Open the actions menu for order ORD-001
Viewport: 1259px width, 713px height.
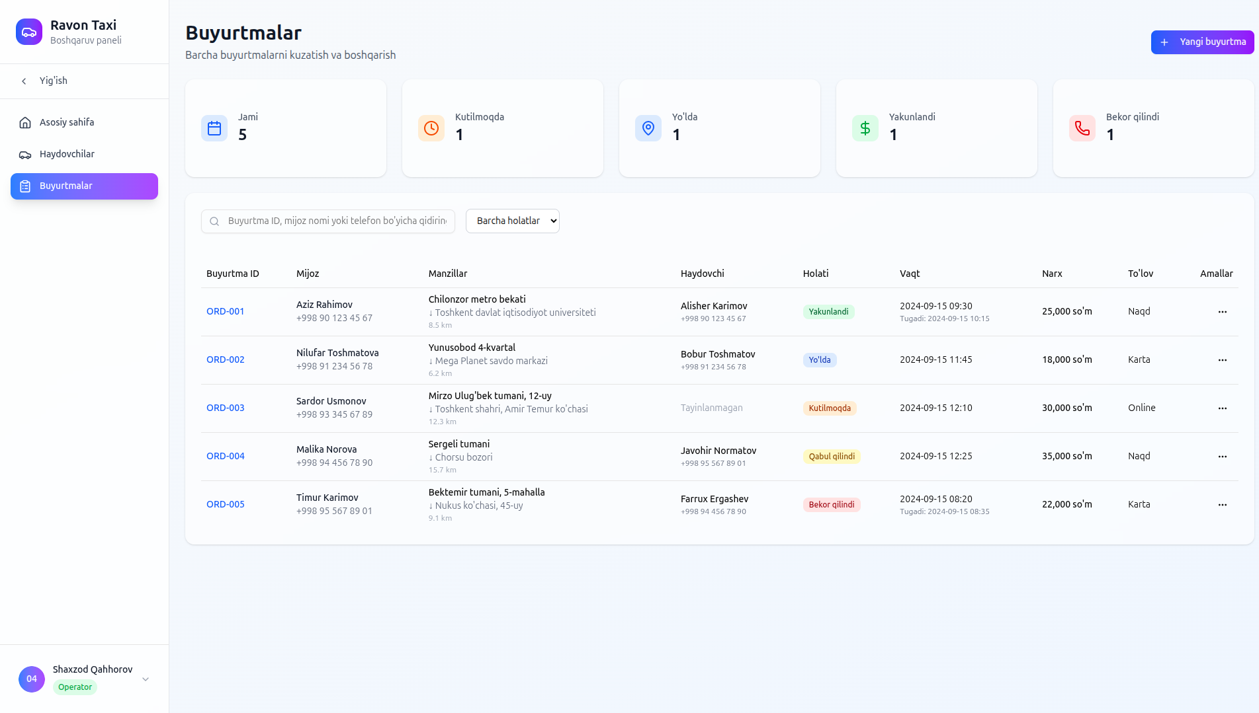1222,311
